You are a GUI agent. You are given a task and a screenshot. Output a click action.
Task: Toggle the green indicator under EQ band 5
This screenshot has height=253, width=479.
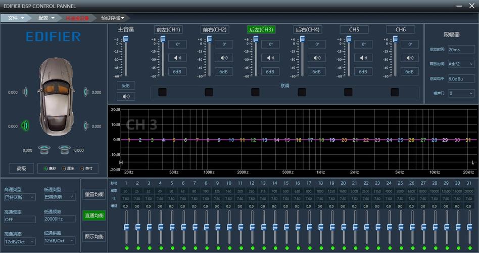(x=173, y=248)
